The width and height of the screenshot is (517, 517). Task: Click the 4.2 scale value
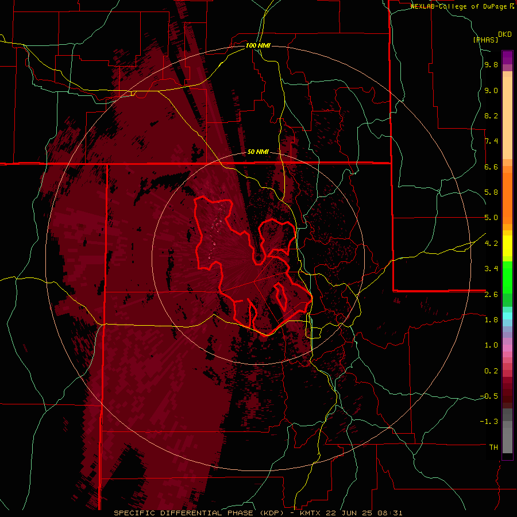coord(491,244)
